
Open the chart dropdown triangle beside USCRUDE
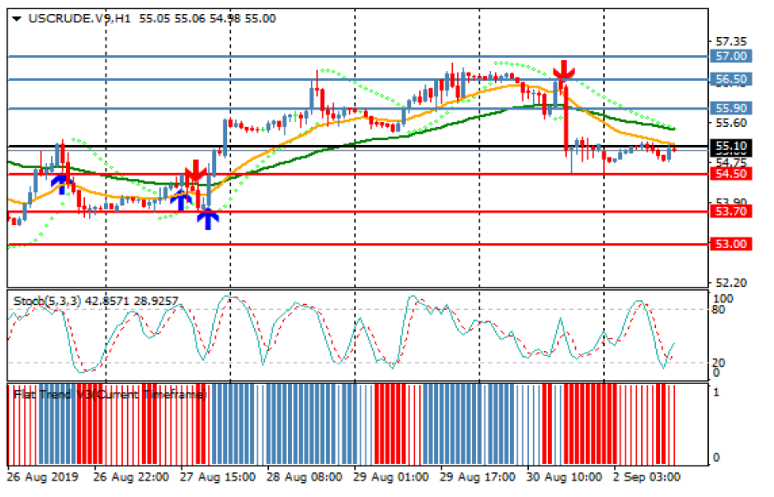point(17,18)
